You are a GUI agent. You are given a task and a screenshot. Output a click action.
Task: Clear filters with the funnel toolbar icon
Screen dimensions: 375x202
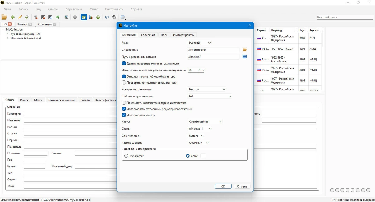coord(36,17)
